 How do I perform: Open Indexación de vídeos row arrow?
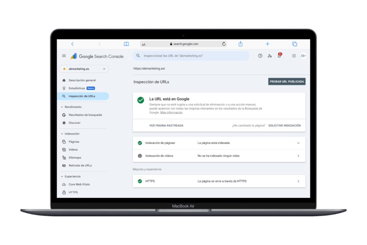(x=299, y=156)
